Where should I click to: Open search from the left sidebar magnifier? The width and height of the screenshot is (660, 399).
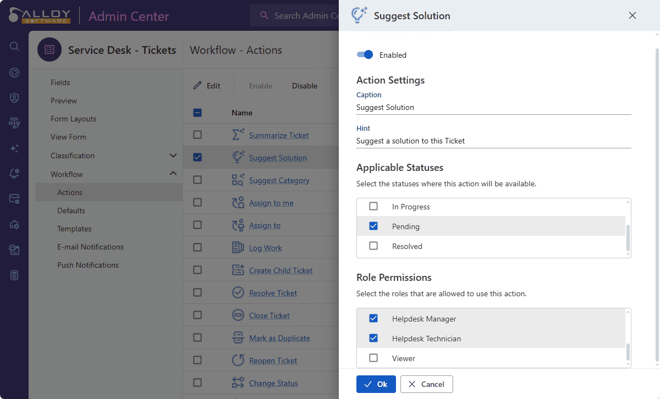click(x=14, y=46)
